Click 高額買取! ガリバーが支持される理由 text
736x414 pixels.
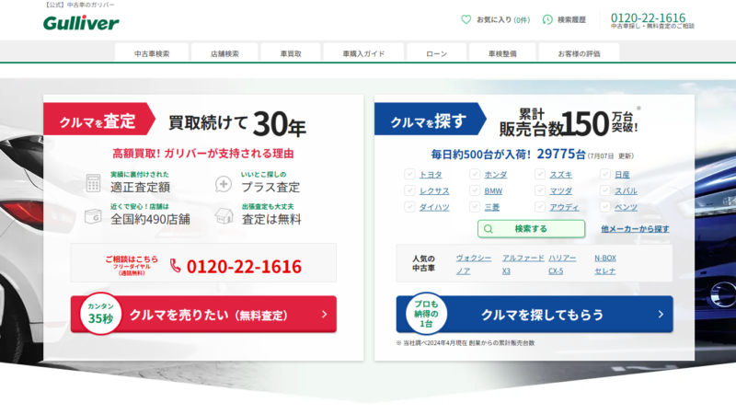pos(203,154)
